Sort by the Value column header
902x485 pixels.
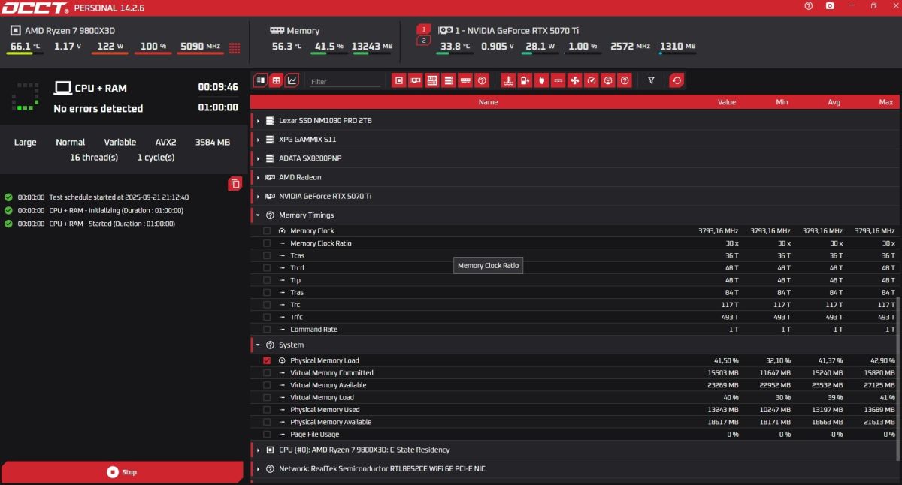727,102
